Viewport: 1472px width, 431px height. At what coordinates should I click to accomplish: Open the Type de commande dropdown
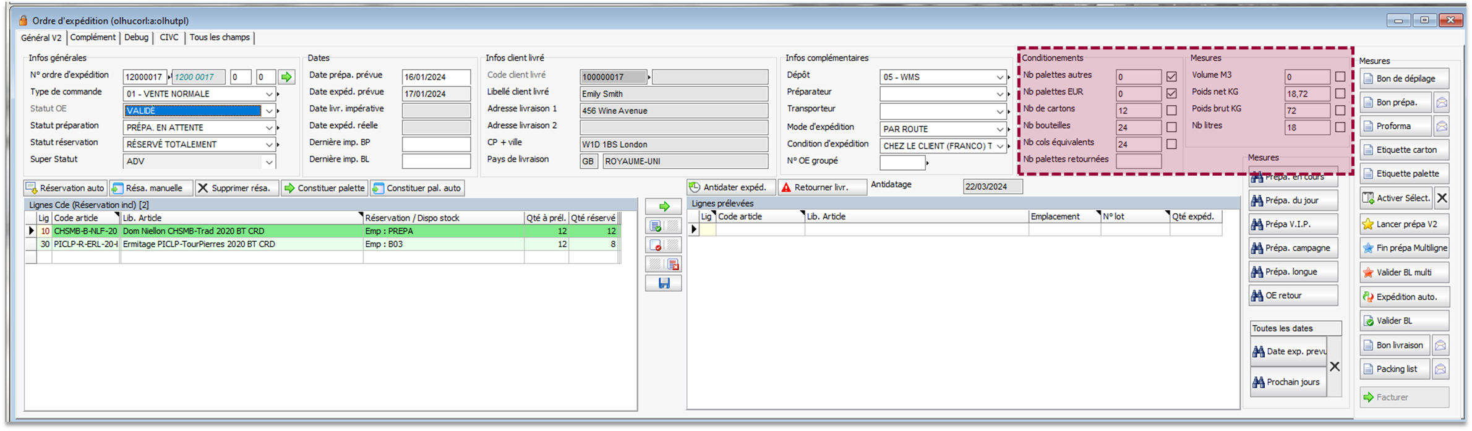click(269, 94)
